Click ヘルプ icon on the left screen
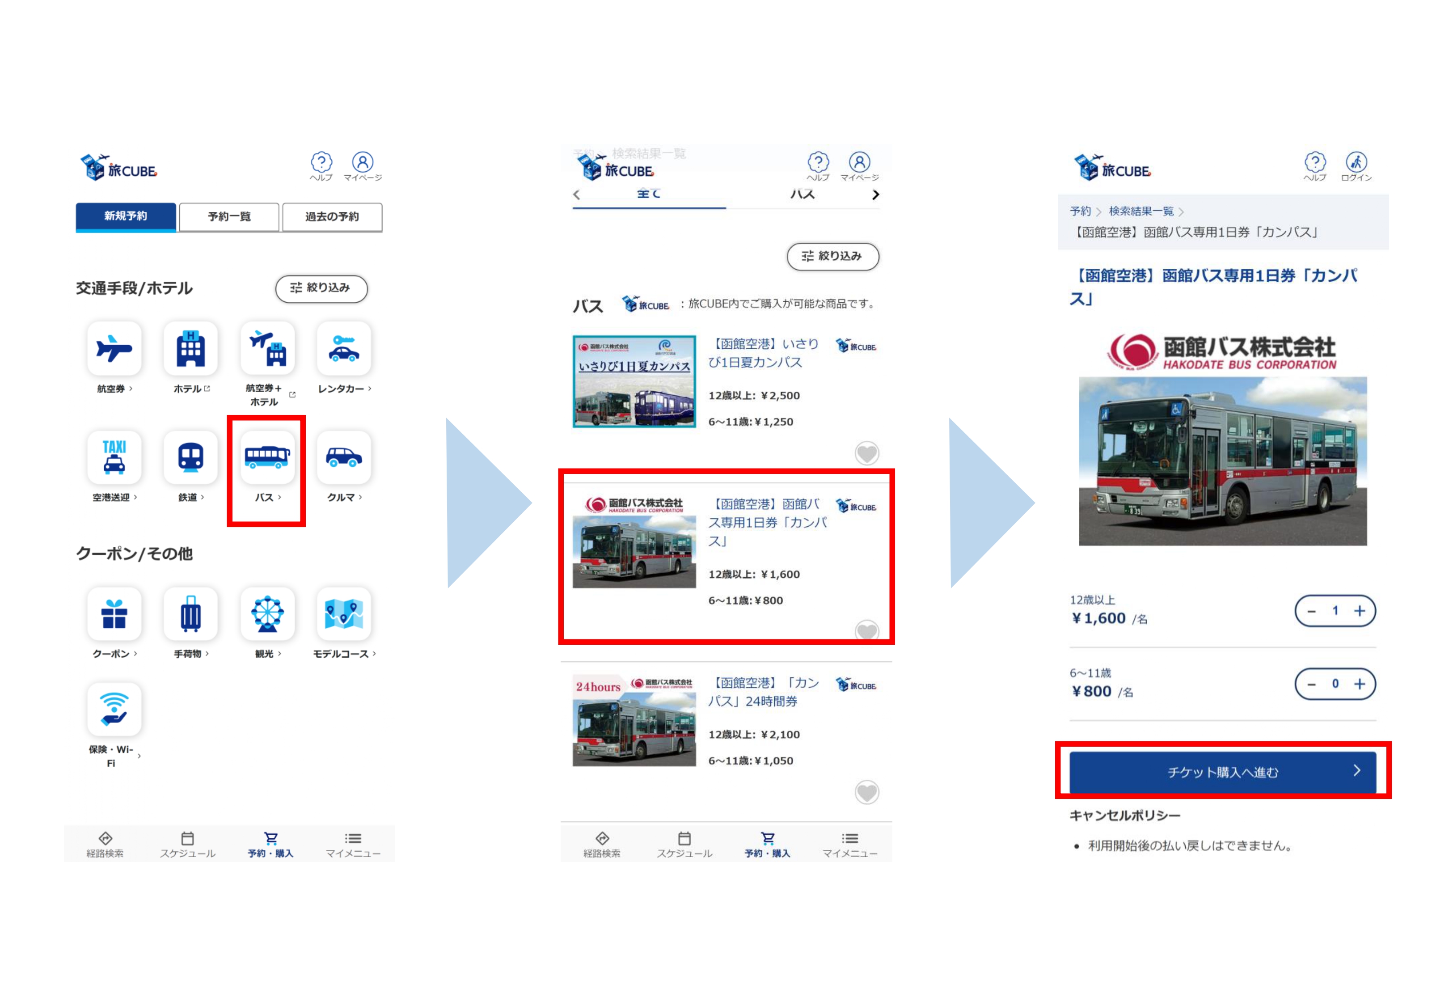Viewport: 1453px width, 1006px height. (x=321, y=166)
